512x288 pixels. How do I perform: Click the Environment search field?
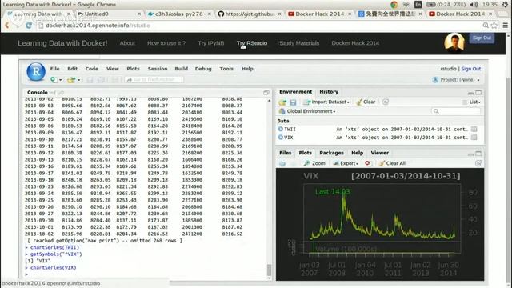click(456, 111)
